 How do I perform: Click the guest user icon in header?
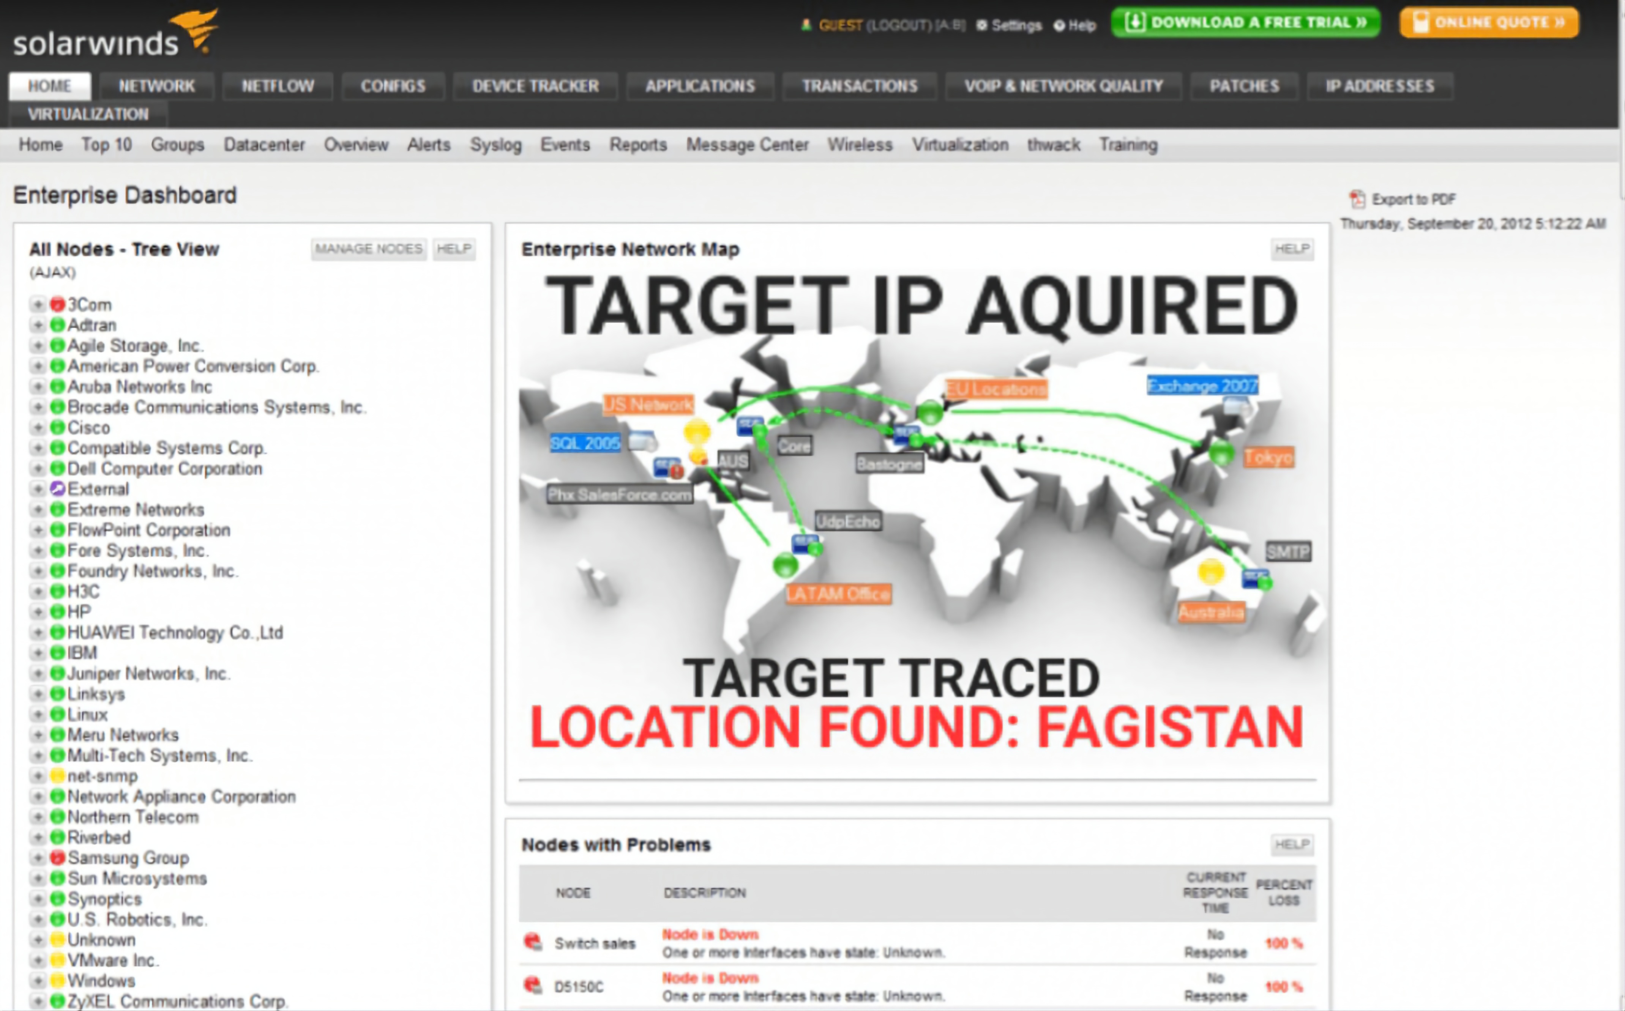[x=806, y=25]
